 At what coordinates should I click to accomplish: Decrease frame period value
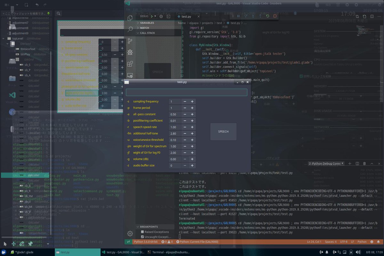tap(185, 108)
